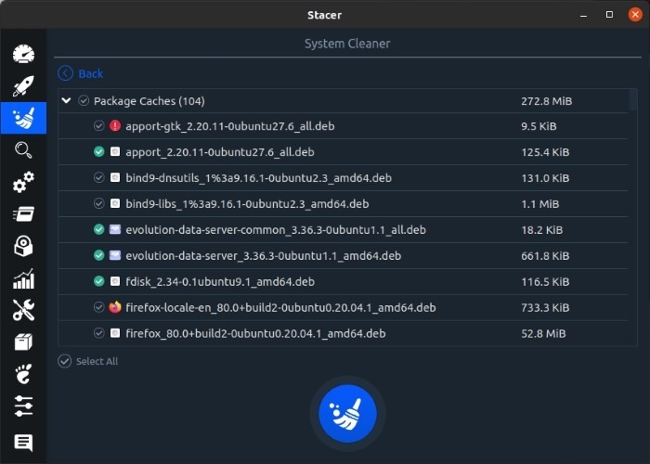Open Services gears icon in sidebar
This screenshot has height=464, width=650.
click(23, 182)
